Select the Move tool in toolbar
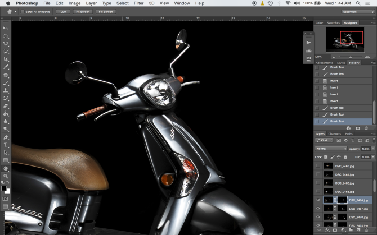 click(6, 28)
